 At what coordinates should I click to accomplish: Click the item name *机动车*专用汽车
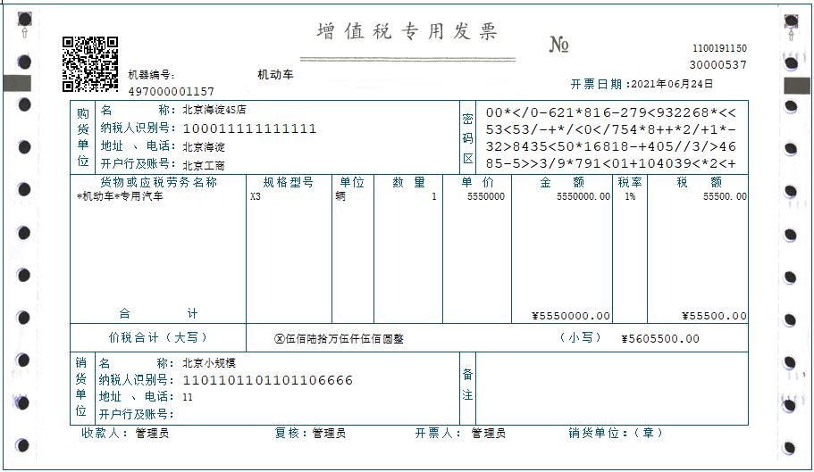[x=121, y=196]
